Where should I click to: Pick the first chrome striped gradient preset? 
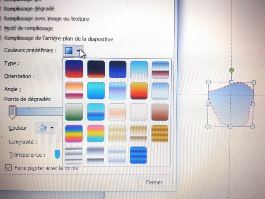click(x=74, y=155)
